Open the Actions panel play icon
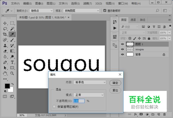This screenshot has height=118, width=173. [115, 28]
